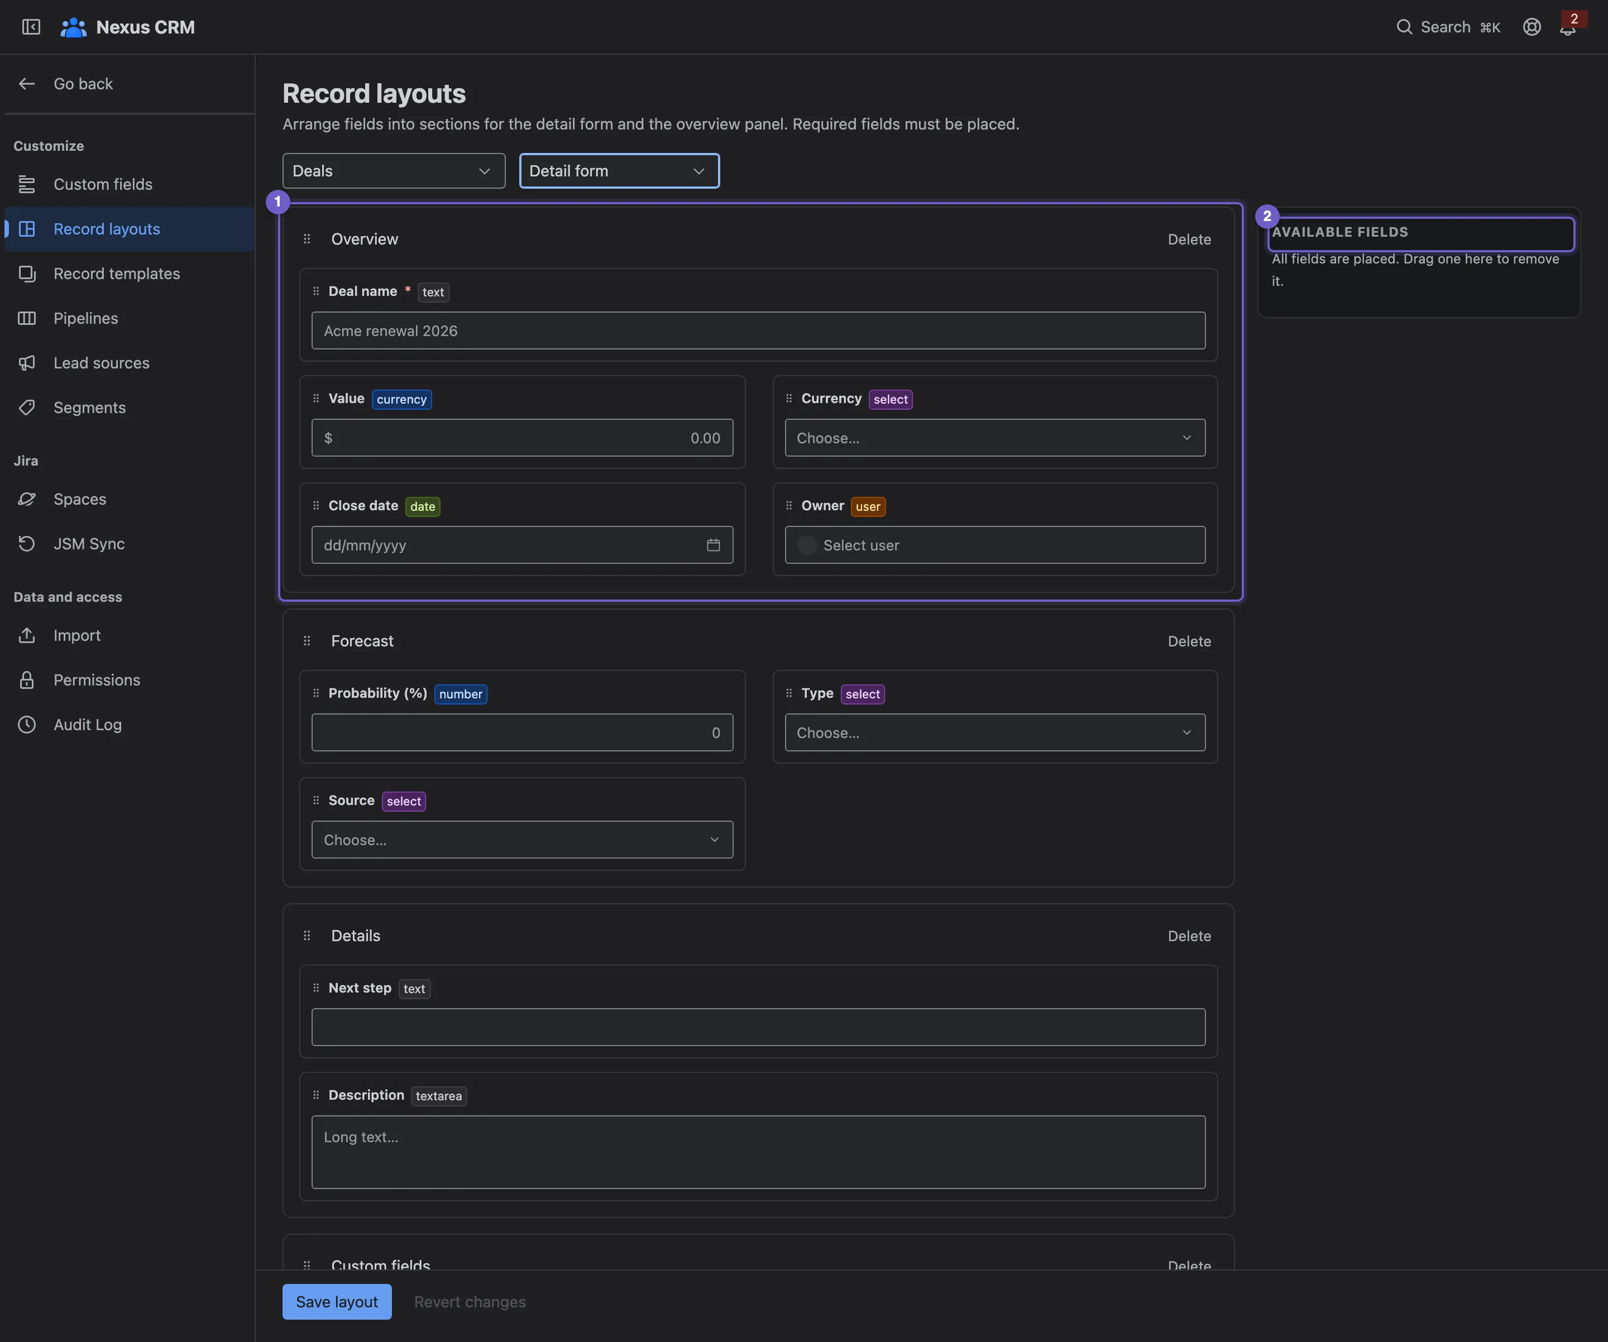Open Lead sources settings
Screen dimensions: 1608x1342
(130, 363)
